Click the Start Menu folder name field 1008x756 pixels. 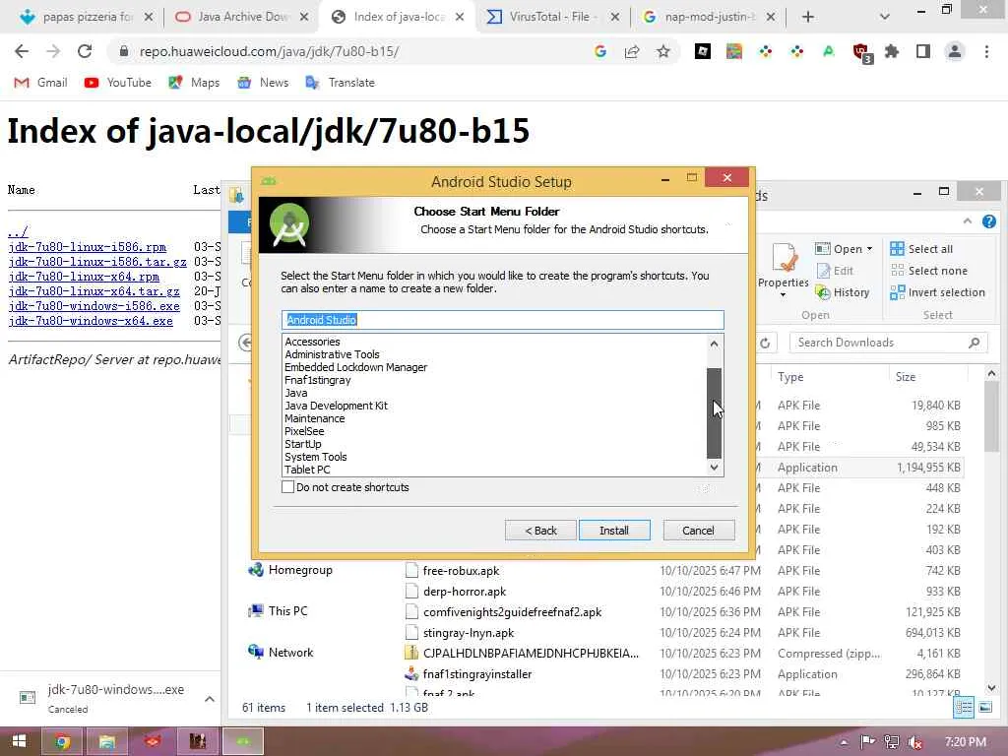(x=503, y=320)
